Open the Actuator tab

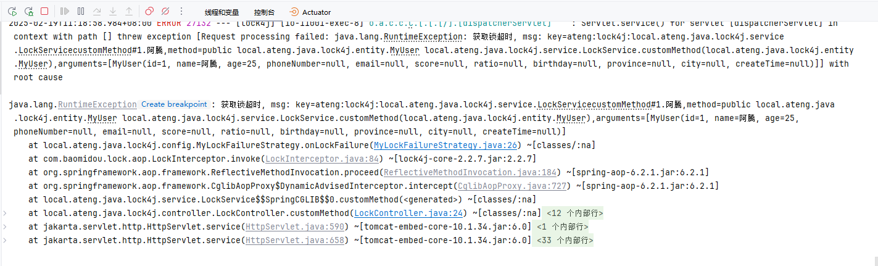point(310,12)
